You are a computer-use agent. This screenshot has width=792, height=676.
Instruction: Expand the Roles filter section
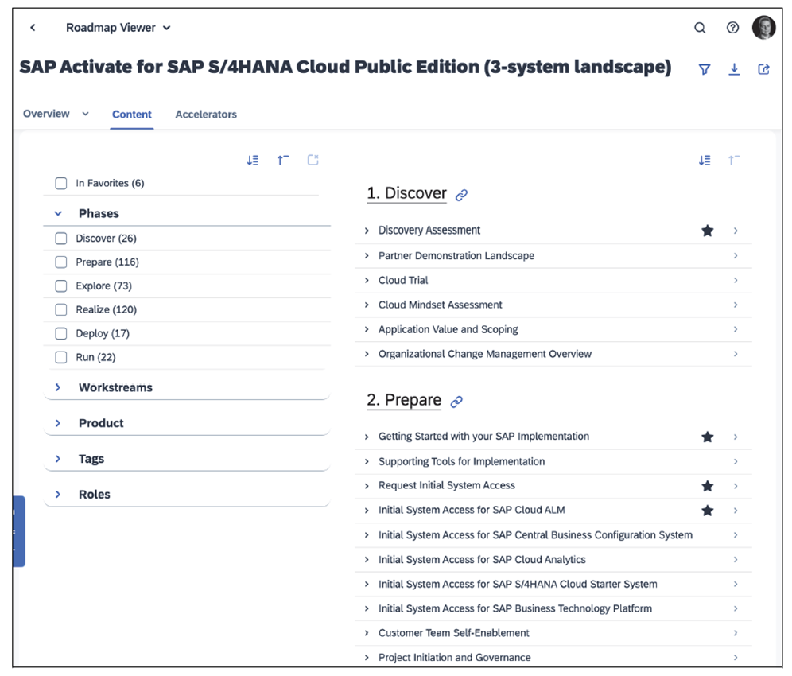pyautogui.click(x=58, y=495)
